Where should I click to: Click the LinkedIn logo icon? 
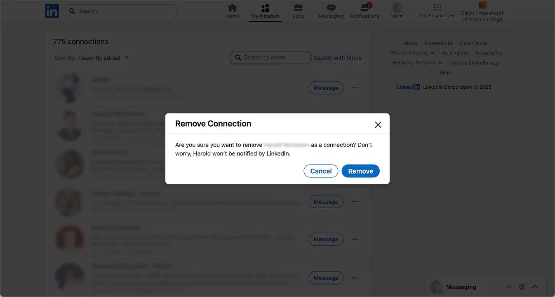[52, 11]
